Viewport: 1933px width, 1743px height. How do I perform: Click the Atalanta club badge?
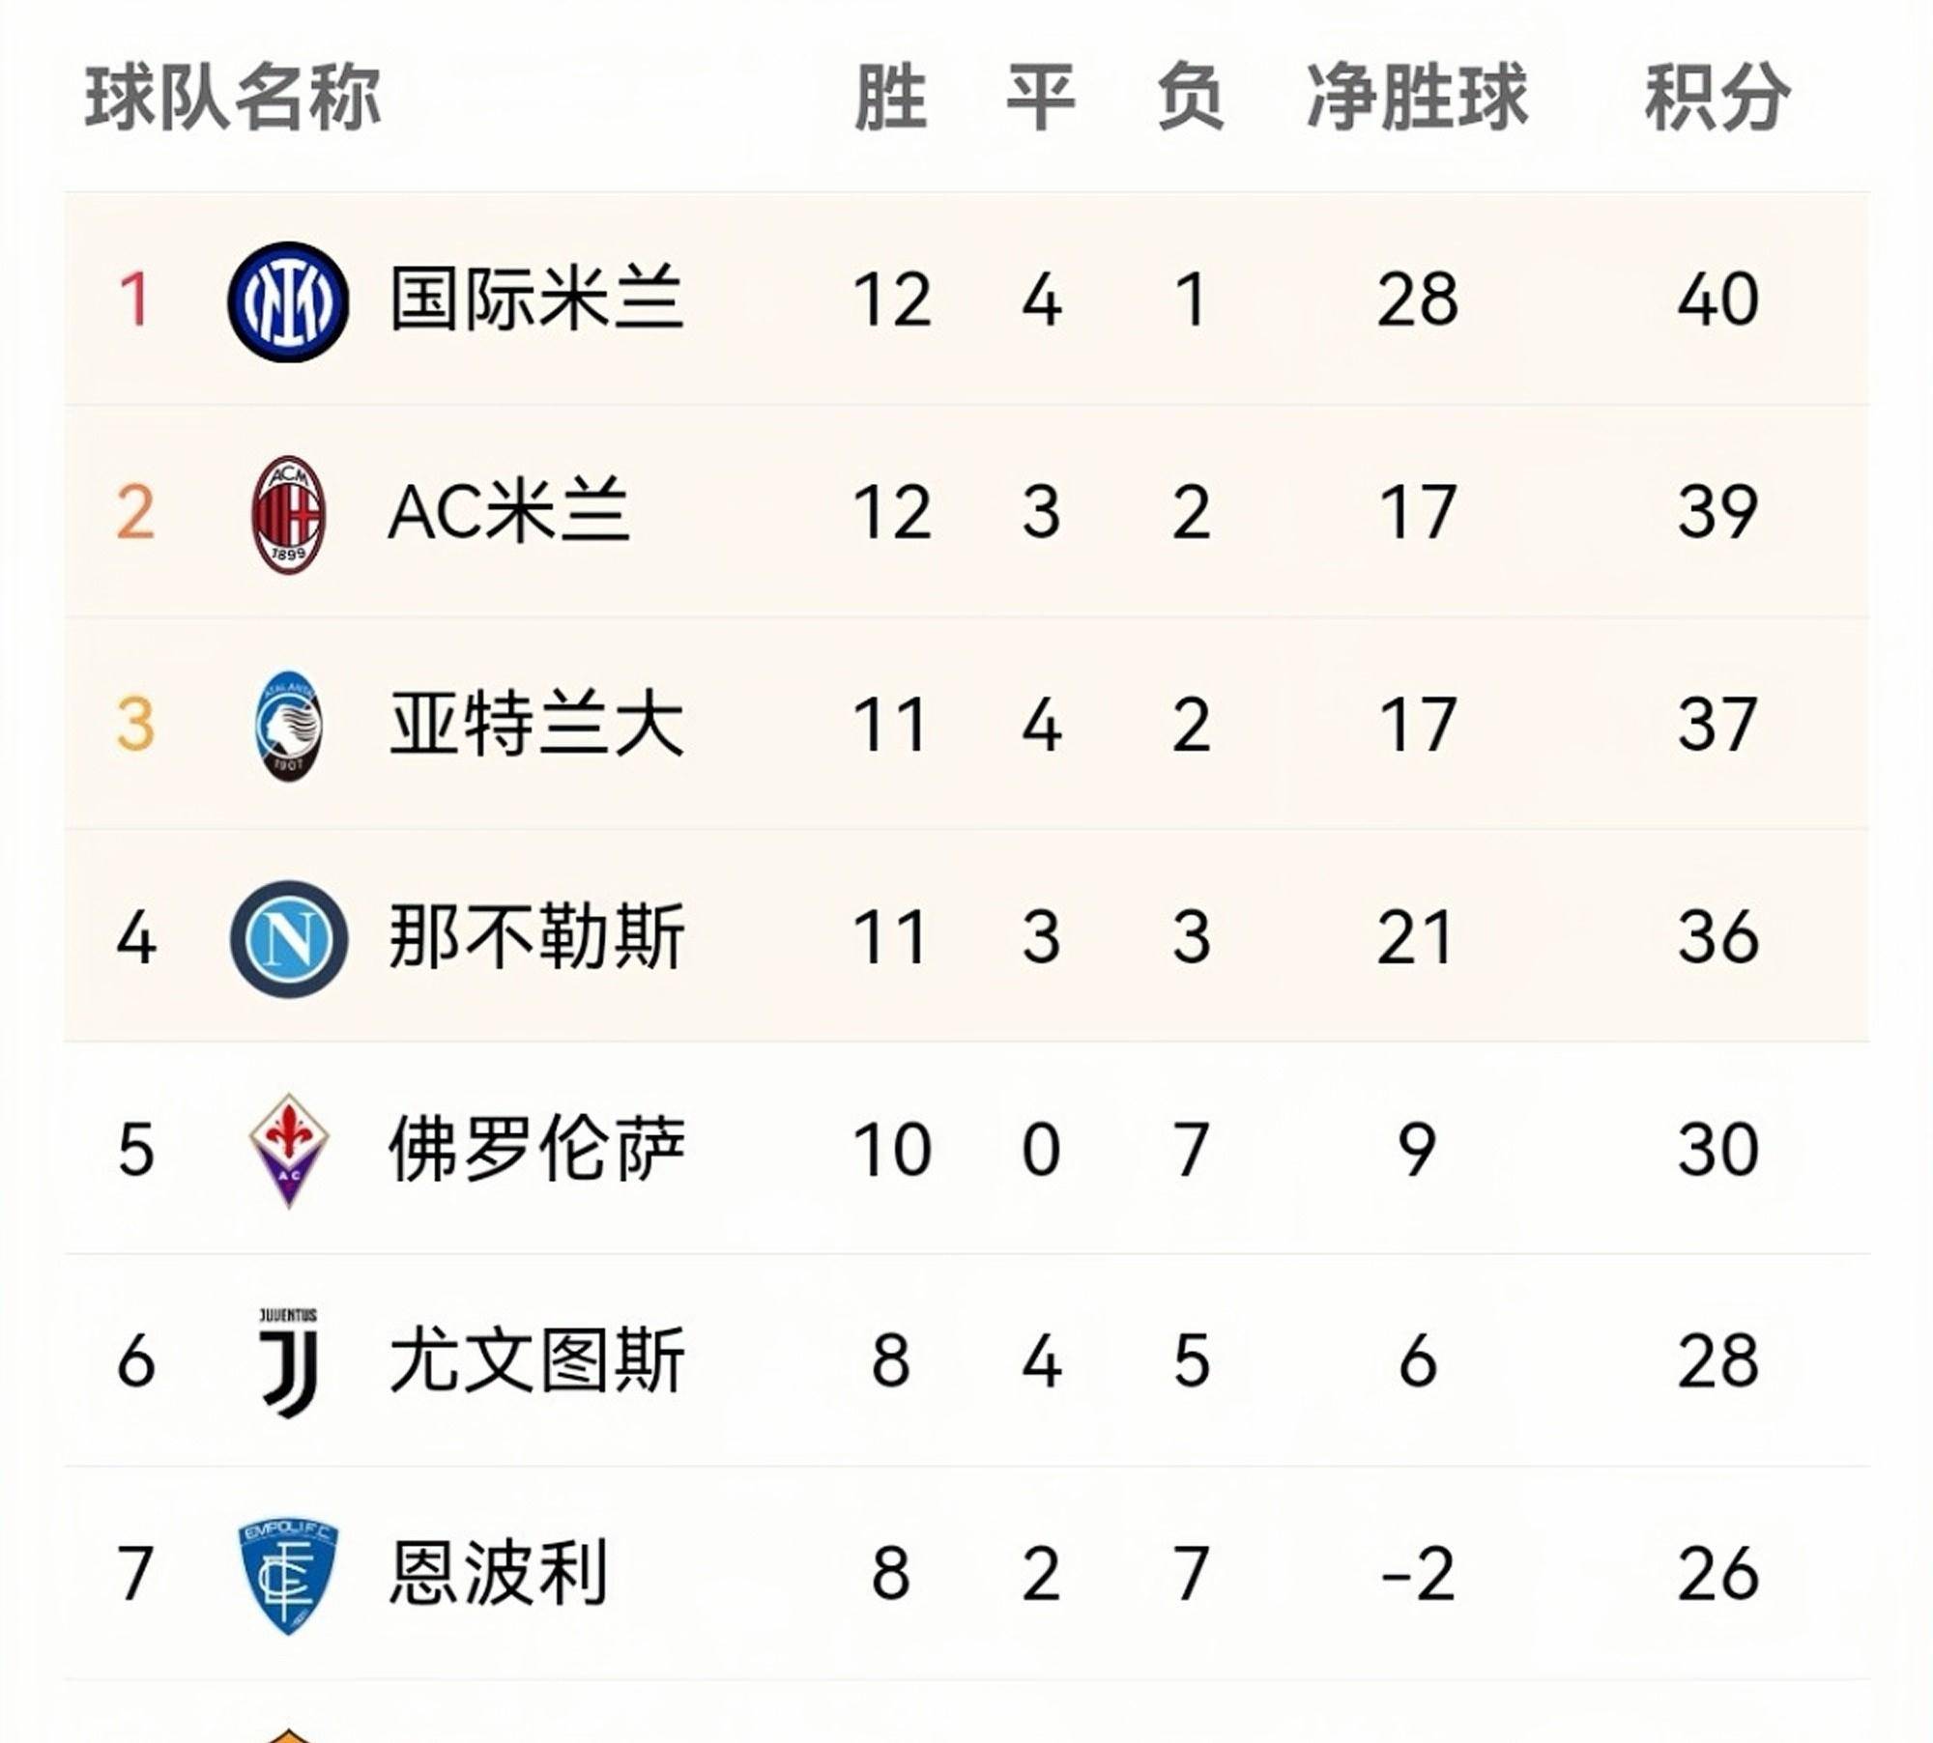[x=288, y=726]
